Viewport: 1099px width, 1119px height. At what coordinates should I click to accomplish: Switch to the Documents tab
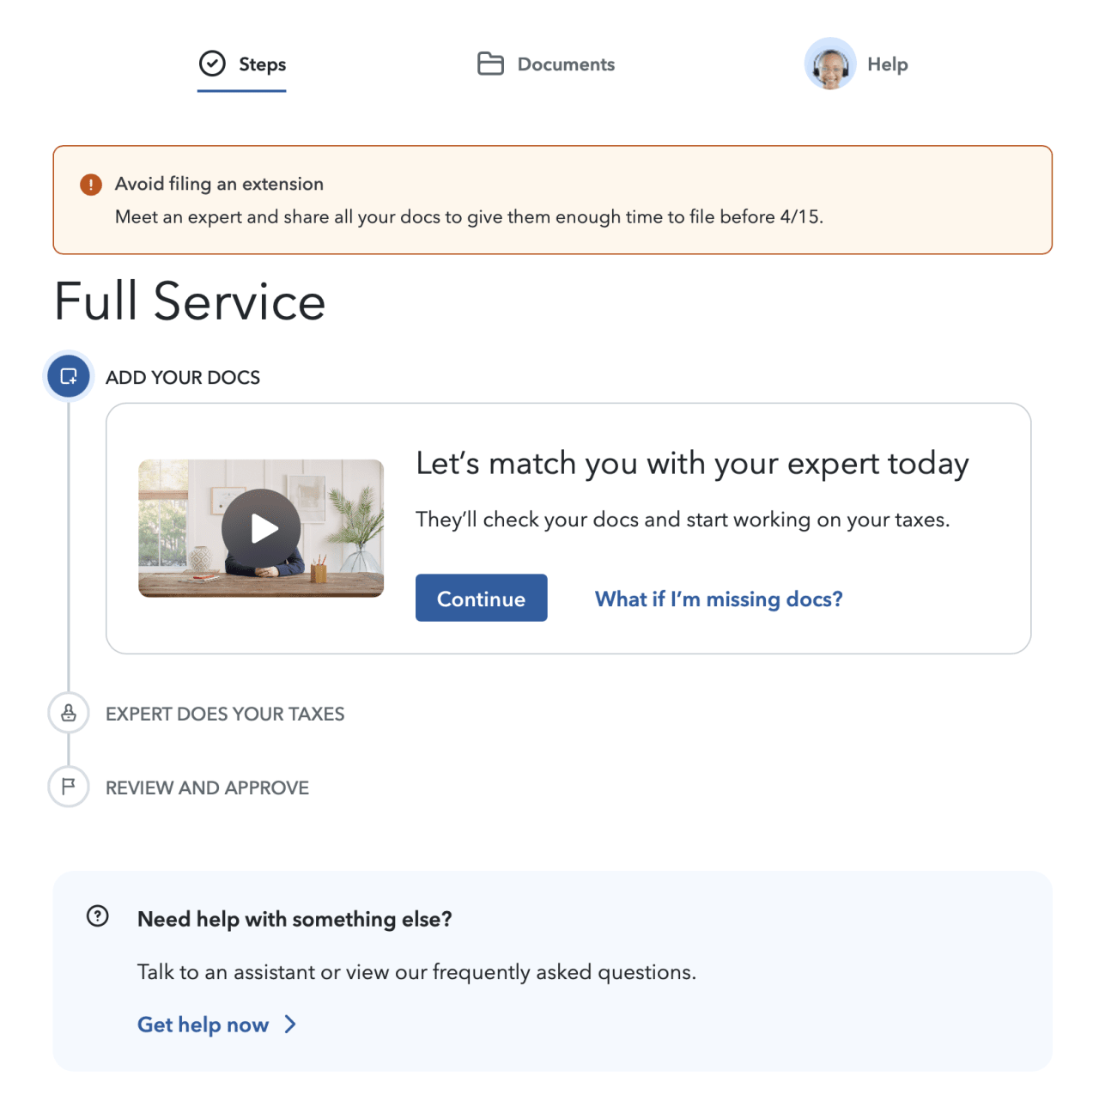tap(546, 64)
